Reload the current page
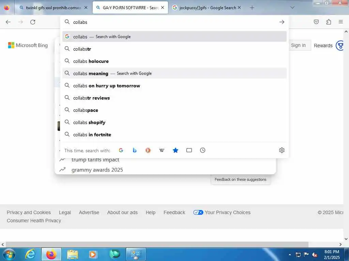Image resolution: width=349 pixels, height=261 pixels. 33,22
